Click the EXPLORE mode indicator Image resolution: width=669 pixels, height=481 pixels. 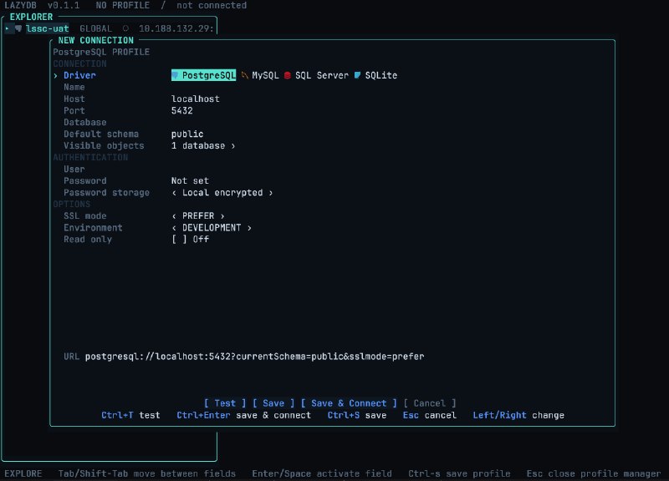pos(23,473)
